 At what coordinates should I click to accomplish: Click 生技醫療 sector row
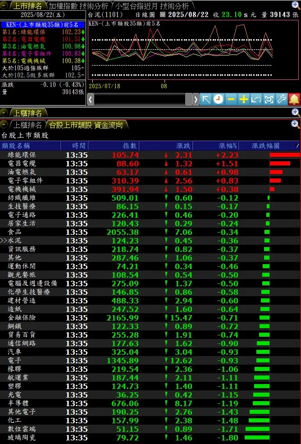[150, 206]
